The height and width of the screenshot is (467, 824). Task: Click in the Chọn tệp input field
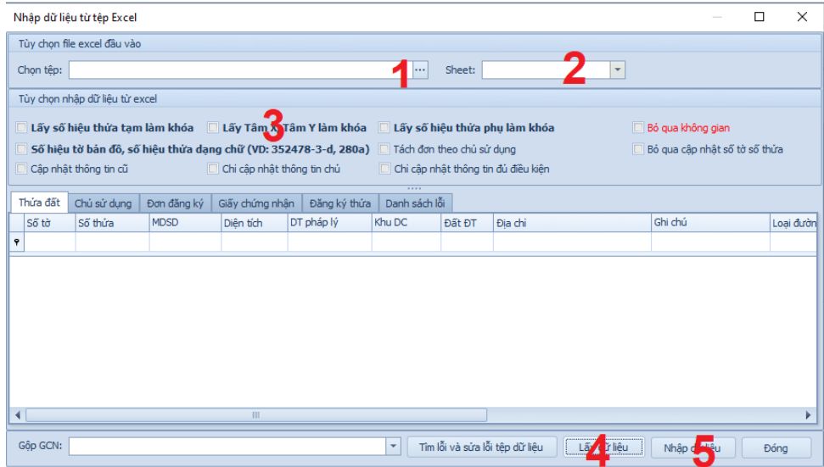pyautogui.click(x=241, y=69)
